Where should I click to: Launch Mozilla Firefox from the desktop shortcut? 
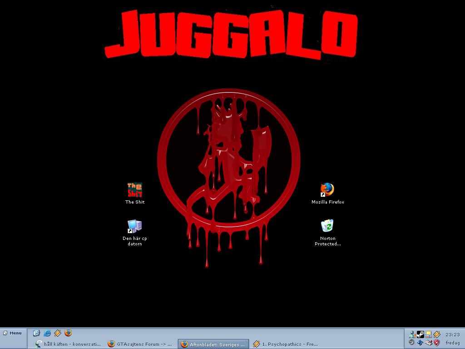click(328, 193)
